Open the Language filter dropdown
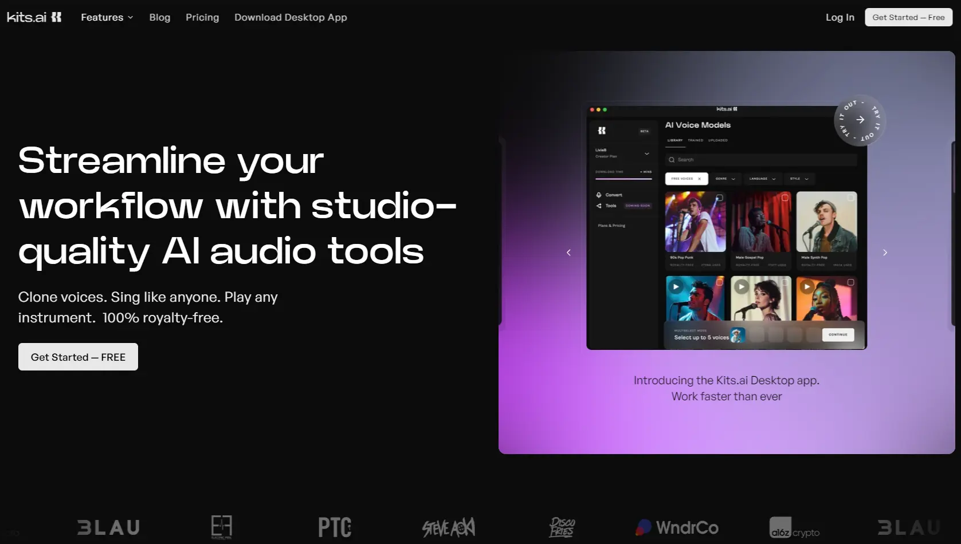961x544 pixels. click(762, 179)
